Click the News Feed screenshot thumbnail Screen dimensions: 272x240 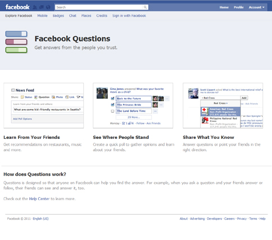(44, 106)
